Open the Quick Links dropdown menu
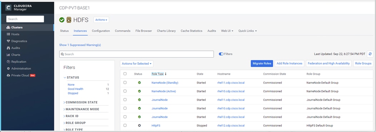 point(247,31)
